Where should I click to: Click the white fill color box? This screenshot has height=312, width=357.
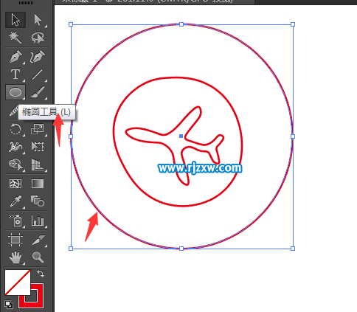tap(18, 282)
